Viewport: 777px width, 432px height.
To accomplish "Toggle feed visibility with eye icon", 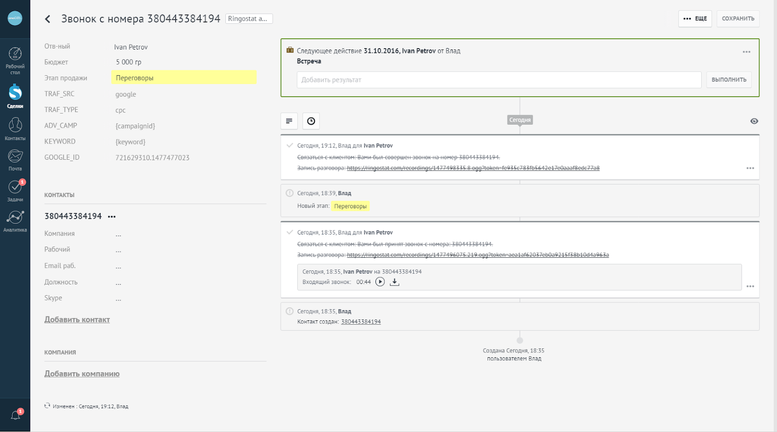I will pyautogui.click(x=754, y=121).
